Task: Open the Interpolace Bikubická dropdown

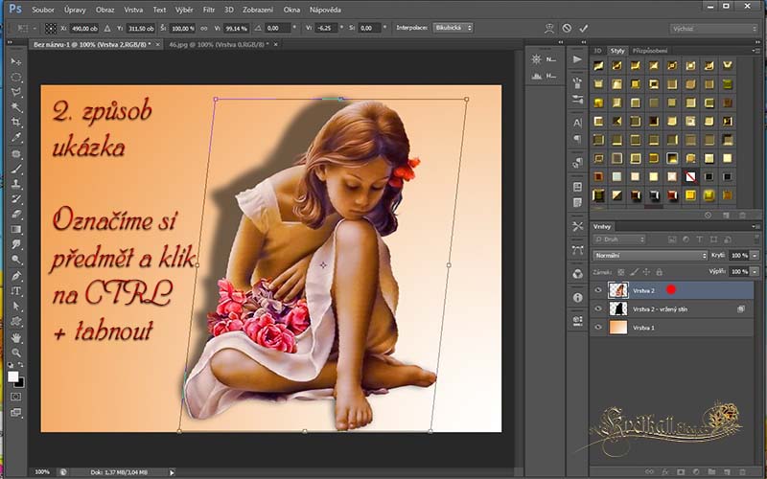Action: (x=453, y=28)
